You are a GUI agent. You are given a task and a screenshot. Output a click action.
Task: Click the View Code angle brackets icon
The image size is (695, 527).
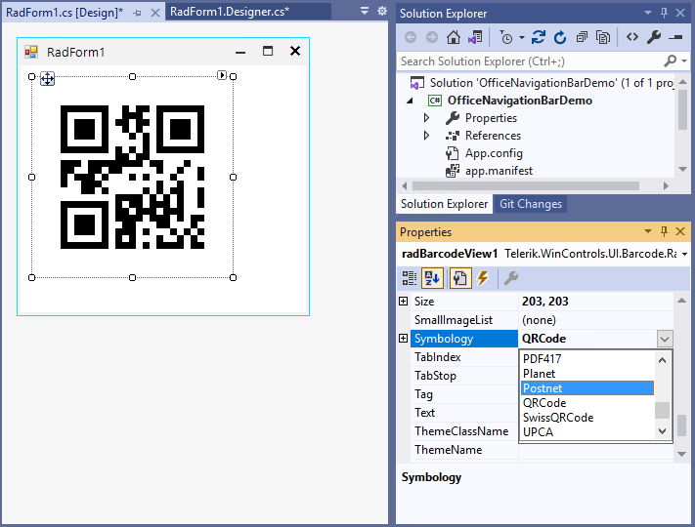tap(632, 37)
